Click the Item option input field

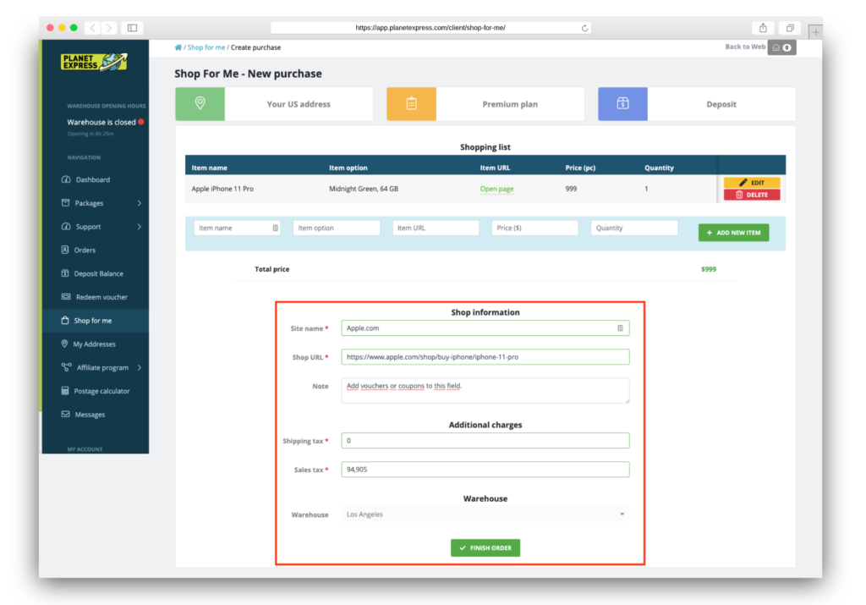click(x=337, y=228)
